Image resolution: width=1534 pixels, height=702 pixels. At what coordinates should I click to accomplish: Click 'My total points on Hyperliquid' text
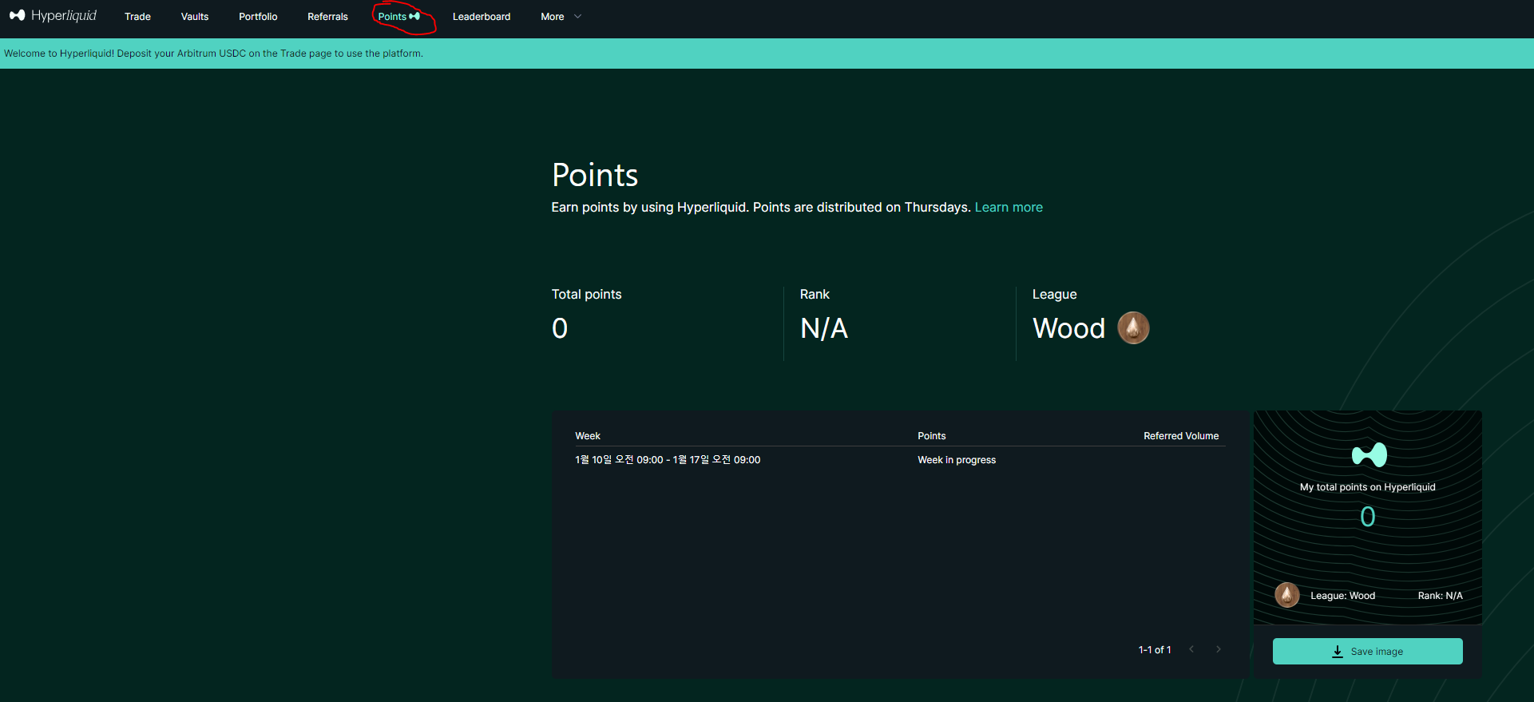1367,487
